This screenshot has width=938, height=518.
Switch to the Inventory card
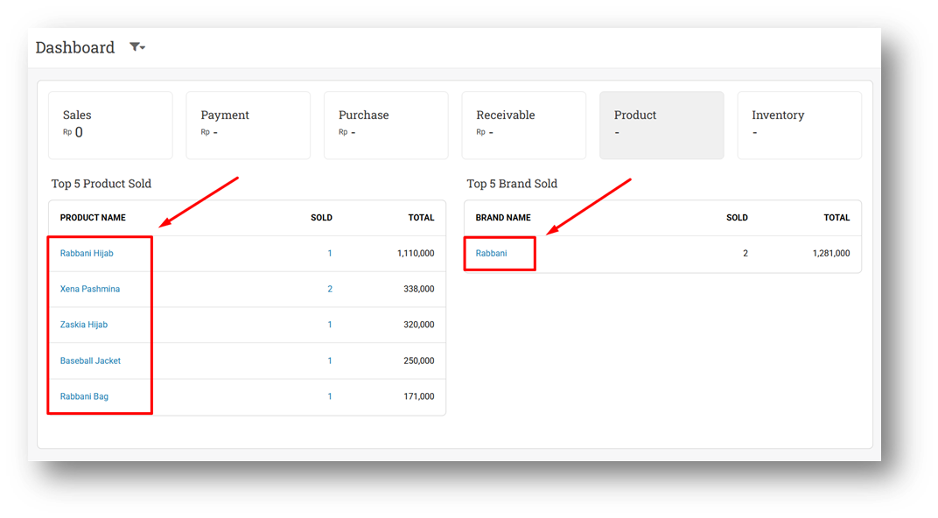[x=799, y=125]
